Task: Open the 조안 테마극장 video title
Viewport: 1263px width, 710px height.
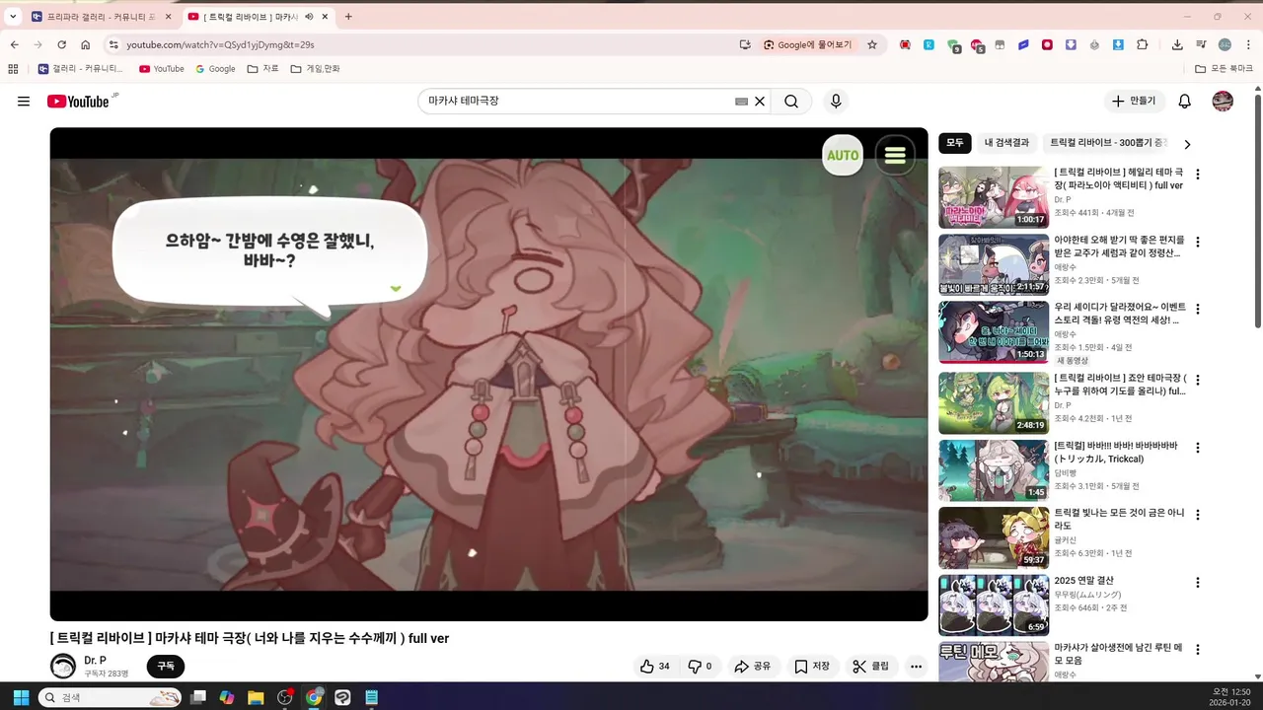Action: (x=1120, y=385)
